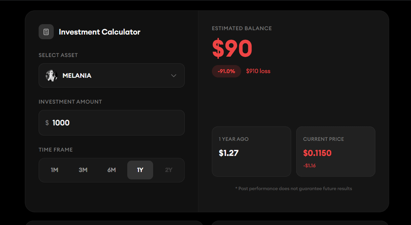Click the $1.27 historical price value
411x225 pixels.
pos(228,153)
